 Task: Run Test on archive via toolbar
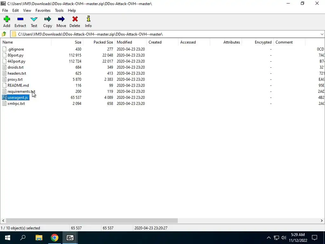(34, 19)
